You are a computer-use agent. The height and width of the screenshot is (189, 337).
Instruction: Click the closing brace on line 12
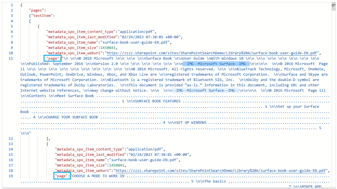coord(48,139)
